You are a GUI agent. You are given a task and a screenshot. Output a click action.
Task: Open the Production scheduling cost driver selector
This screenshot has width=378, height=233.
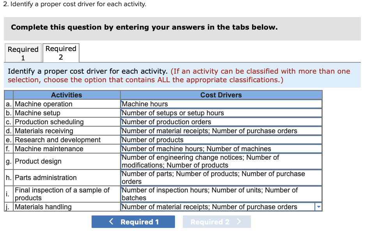[221, 122]
